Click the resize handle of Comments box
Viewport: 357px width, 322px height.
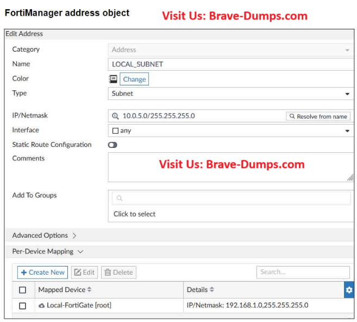[350, 177]
